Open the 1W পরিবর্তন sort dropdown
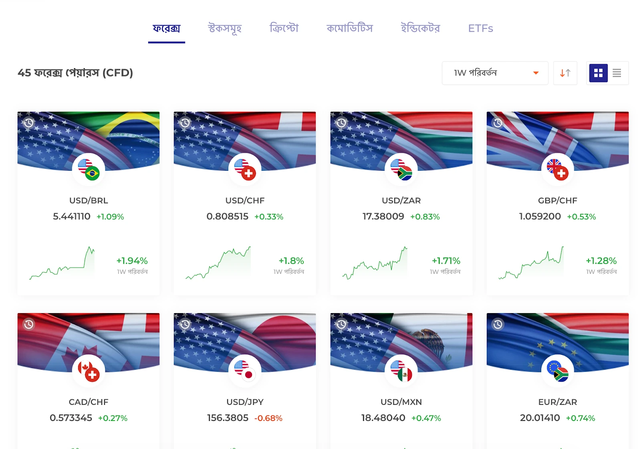641x449 pixels. (x=495, y=73)
